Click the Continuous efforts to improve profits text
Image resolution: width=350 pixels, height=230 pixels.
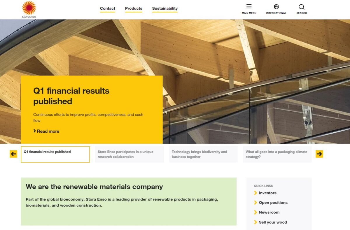(x=88, y=117)
